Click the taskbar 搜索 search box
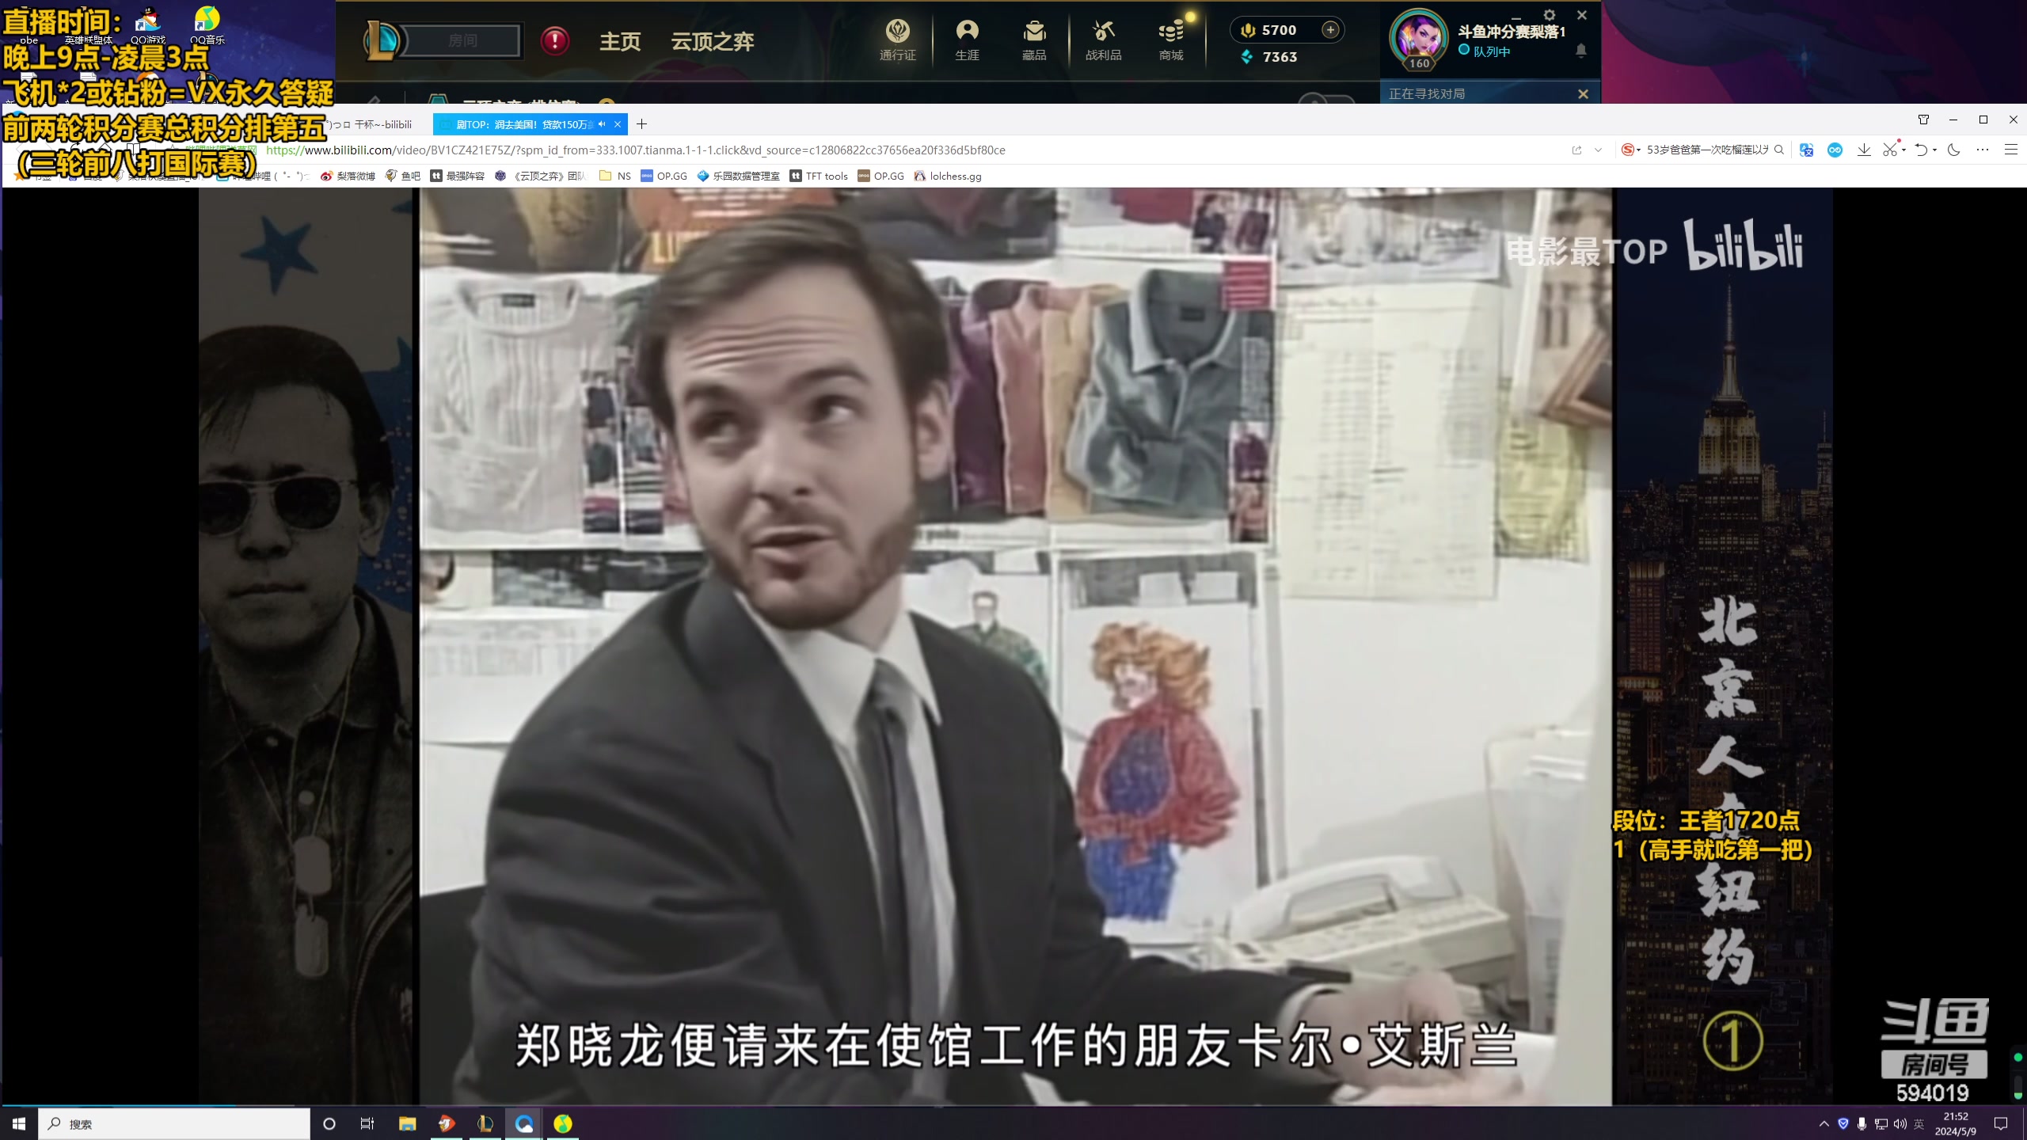 (x=174, y=1123)
